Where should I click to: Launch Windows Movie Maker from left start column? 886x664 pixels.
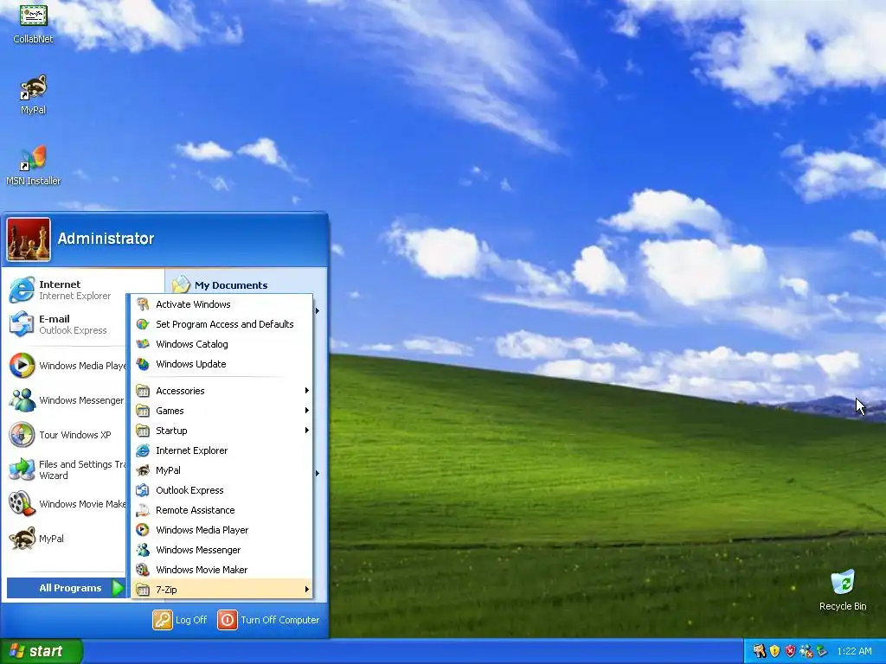(66, 504)
